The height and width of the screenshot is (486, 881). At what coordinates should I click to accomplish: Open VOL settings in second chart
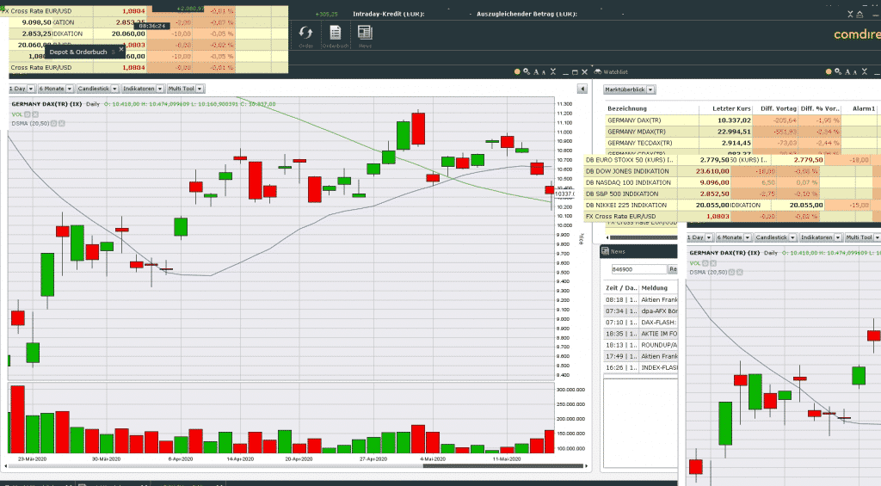705,263
